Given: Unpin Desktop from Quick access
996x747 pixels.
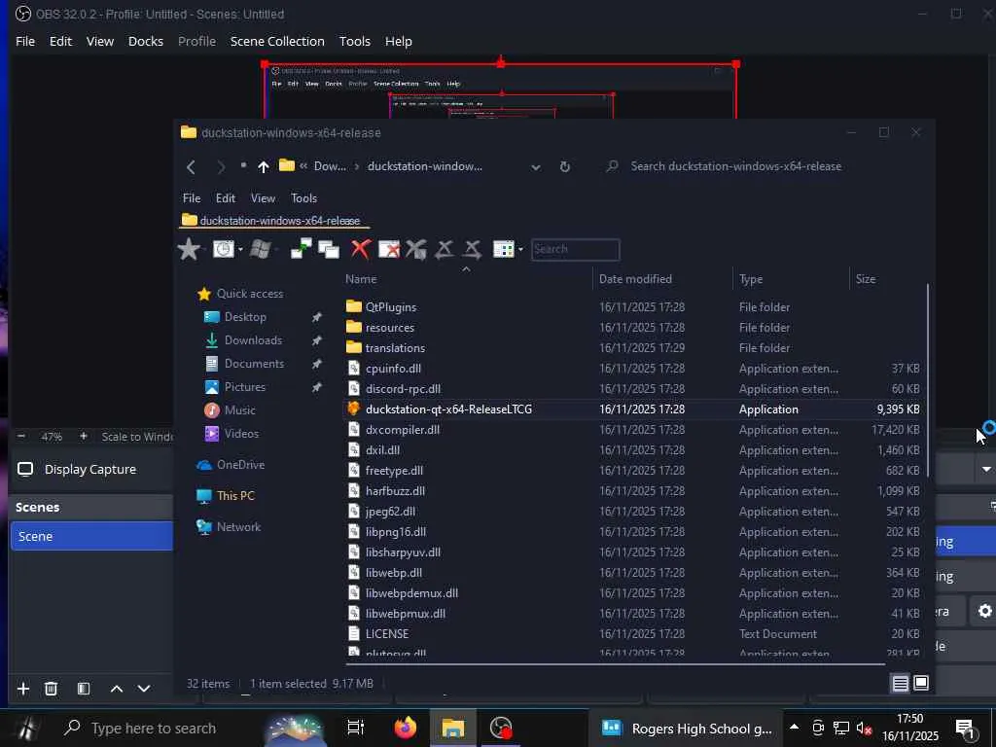Looking at the screenshot, I should 316,317.
